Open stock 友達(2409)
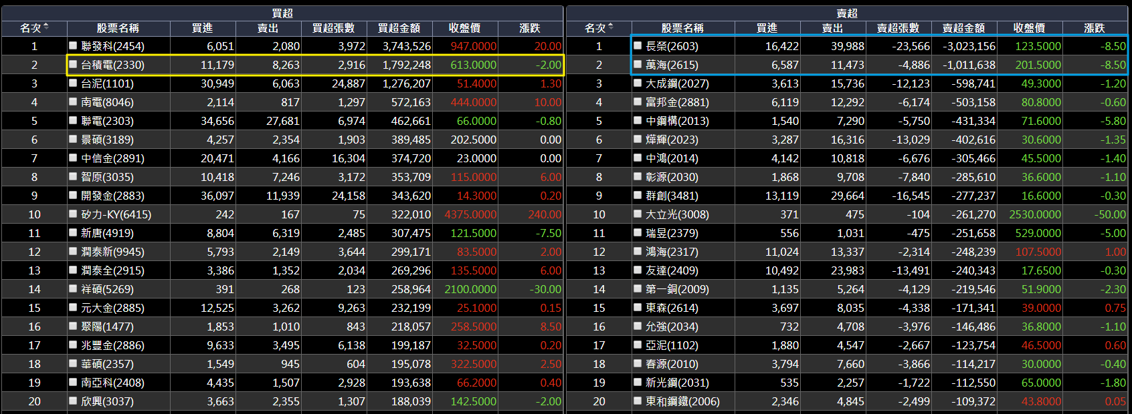1132x414 pixels. point(672,270)
